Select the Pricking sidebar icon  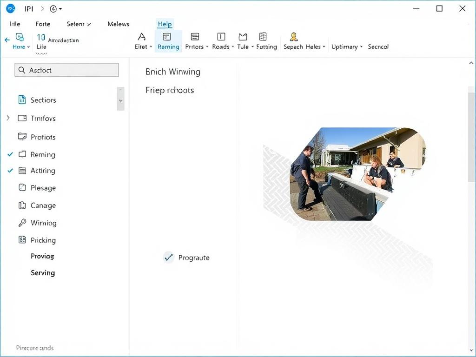[22, 240]
